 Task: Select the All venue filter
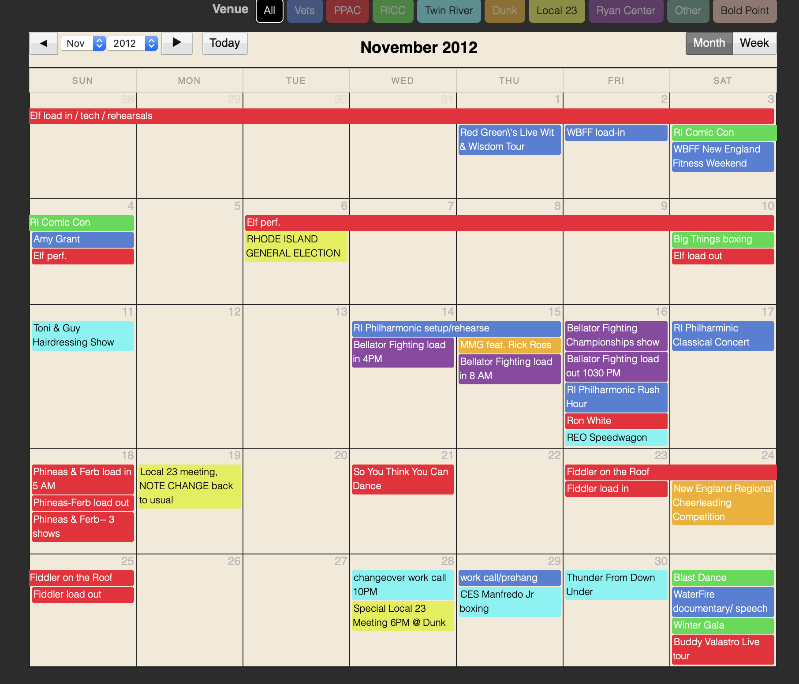click(269, 11)
